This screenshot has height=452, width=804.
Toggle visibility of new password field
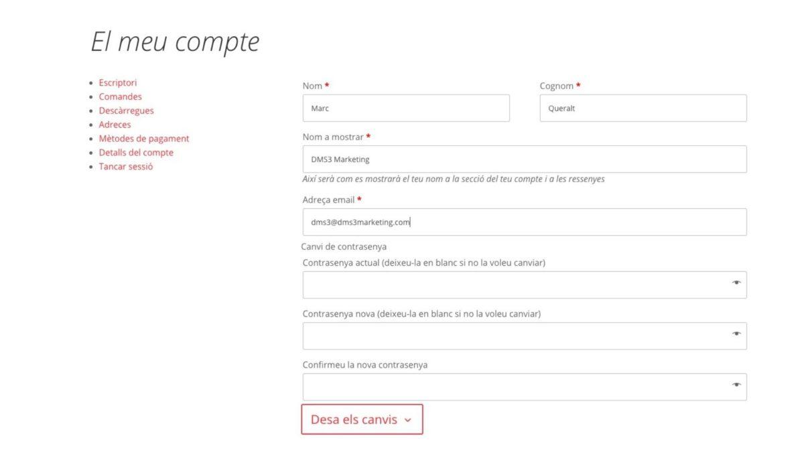[x=736, y=333]
